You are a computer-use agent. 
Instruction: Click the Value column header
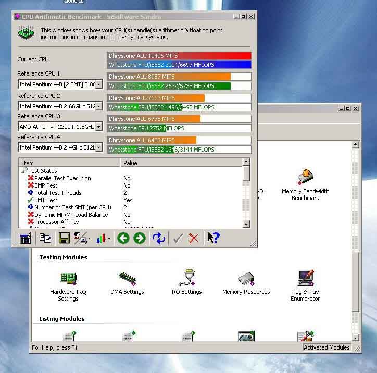click(x=181, y=163)
